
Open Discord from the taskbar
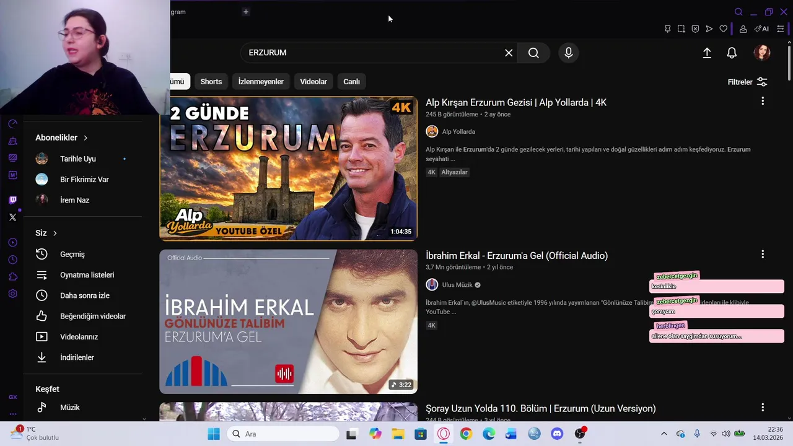(557, 434)
